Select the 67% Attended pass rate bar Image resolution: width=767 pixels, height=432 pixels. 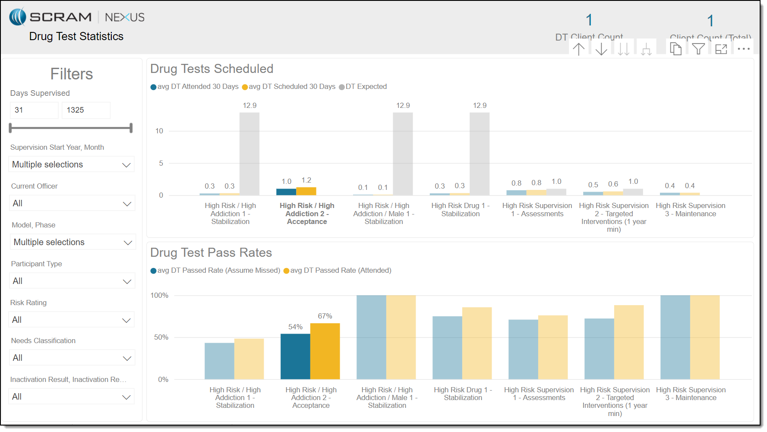point(325,351)
